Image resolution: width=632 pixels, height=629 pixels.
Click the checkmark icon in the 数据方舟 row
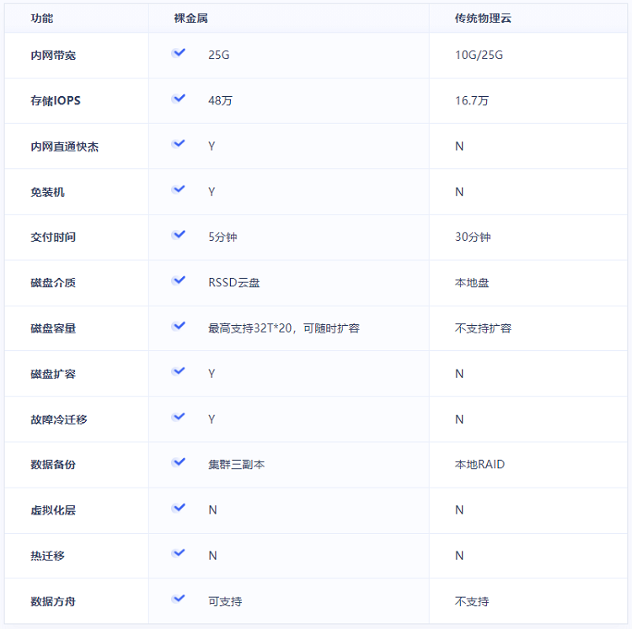pos(178,599)
